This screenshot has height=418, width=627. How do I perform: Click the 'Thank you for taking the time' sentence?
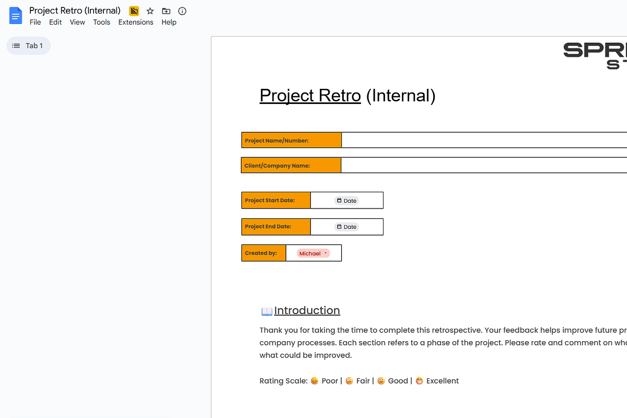371,330
